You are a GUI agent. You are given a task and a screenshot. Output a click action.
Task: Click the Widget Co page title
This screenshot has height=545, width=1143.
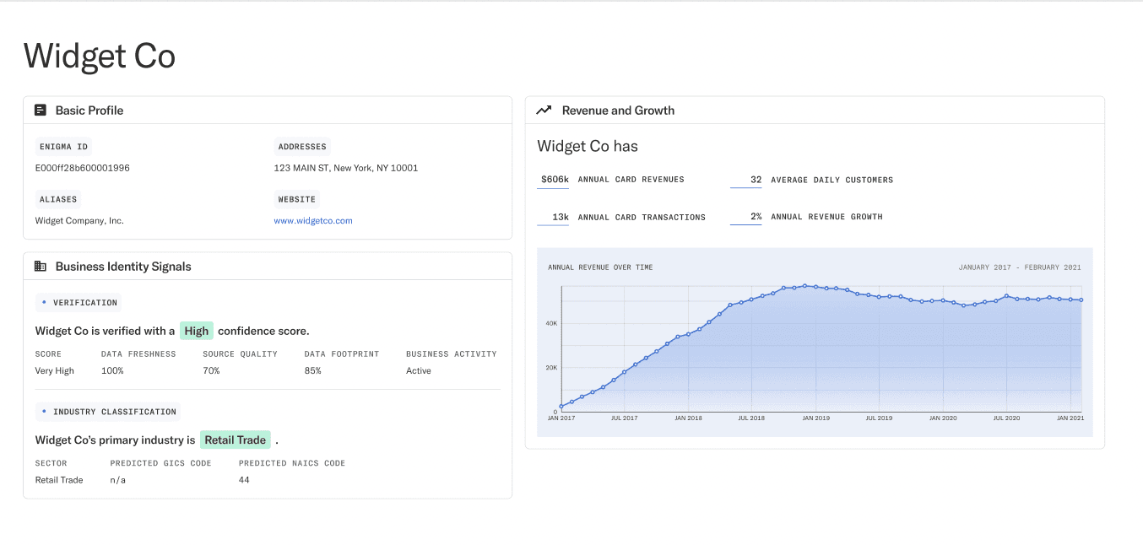(x=100, y=57)
